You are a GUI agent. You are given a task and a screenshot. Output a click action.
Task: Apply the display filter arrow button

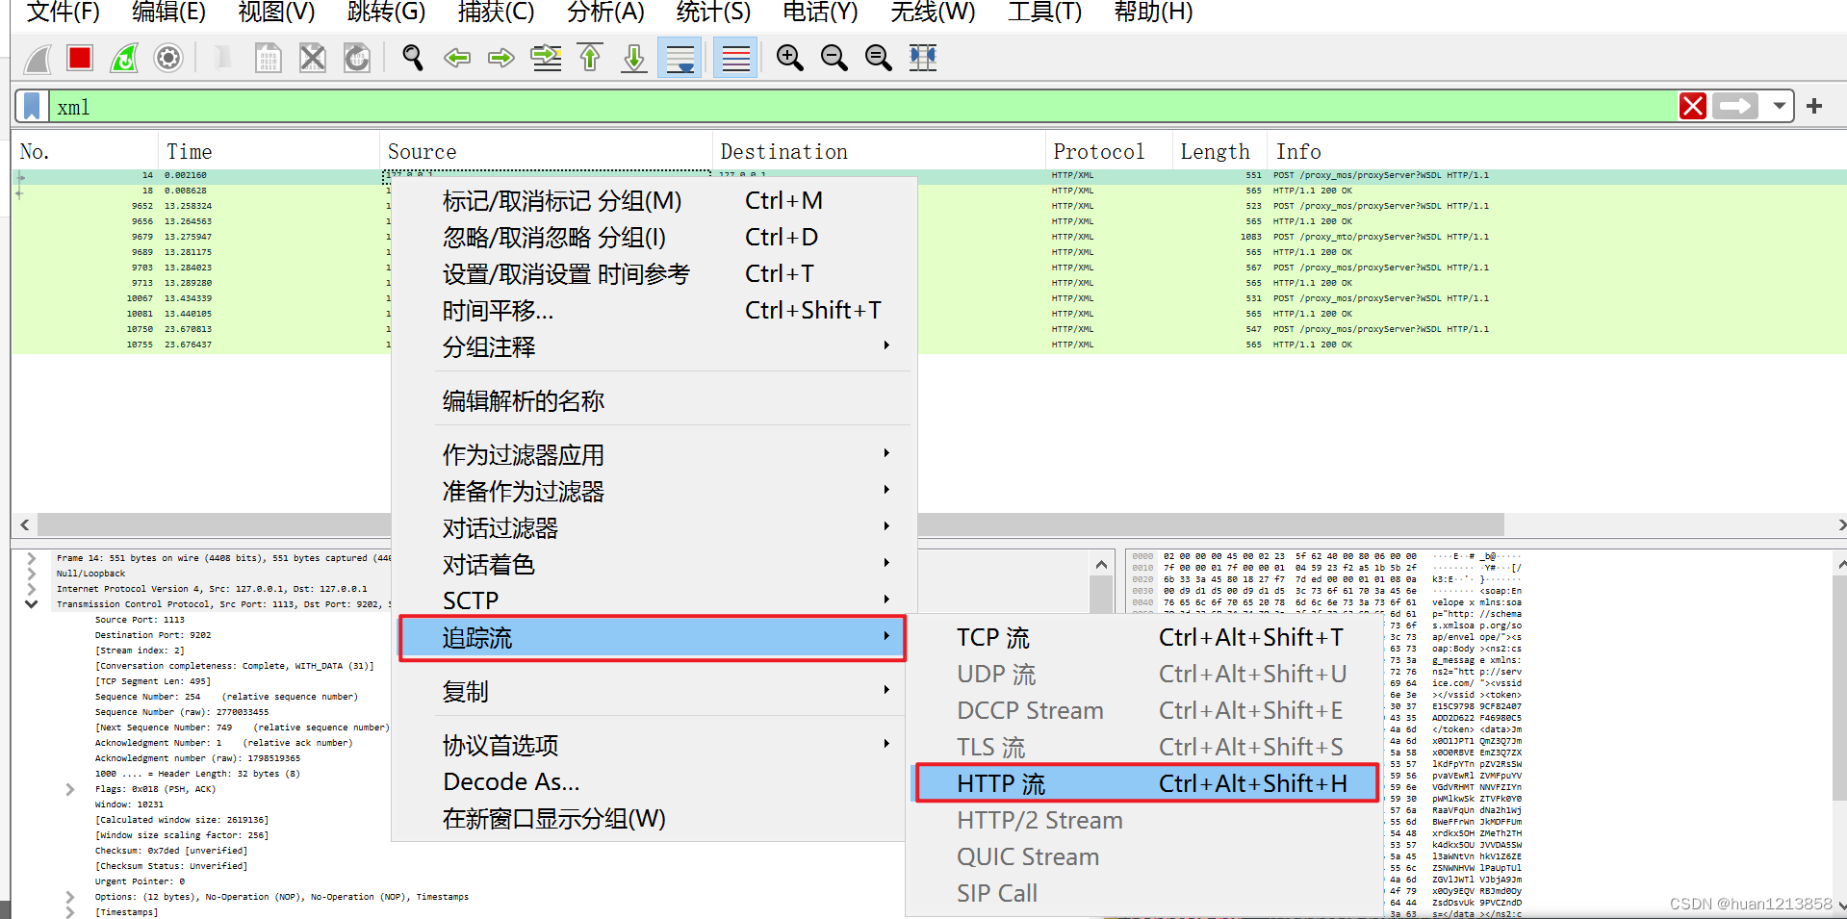1736,106
